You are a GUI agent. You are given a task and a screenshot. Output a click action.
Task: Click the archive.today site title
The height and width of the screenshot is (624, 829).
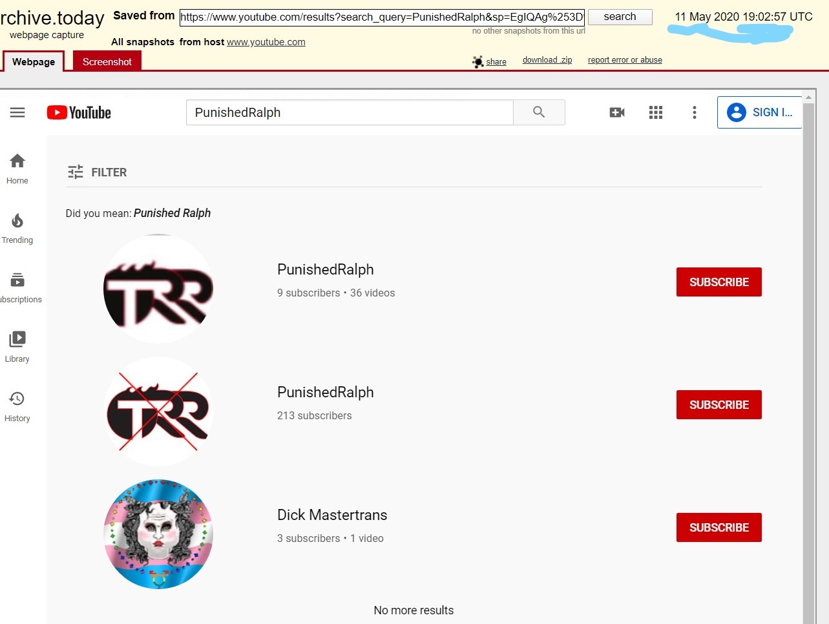pyautogui.click(x=52, y=18)
